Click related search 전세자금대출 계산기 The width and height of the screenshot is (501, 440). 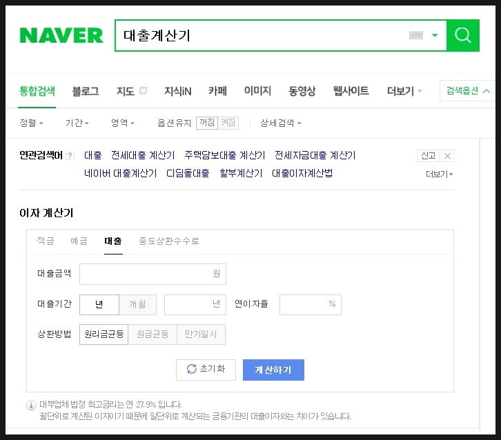tap(315, 155)
